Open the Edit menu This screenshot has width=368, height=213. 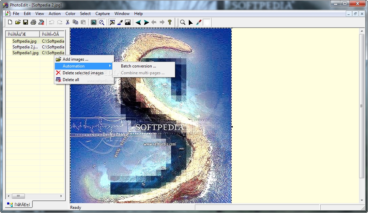[27, 14]
